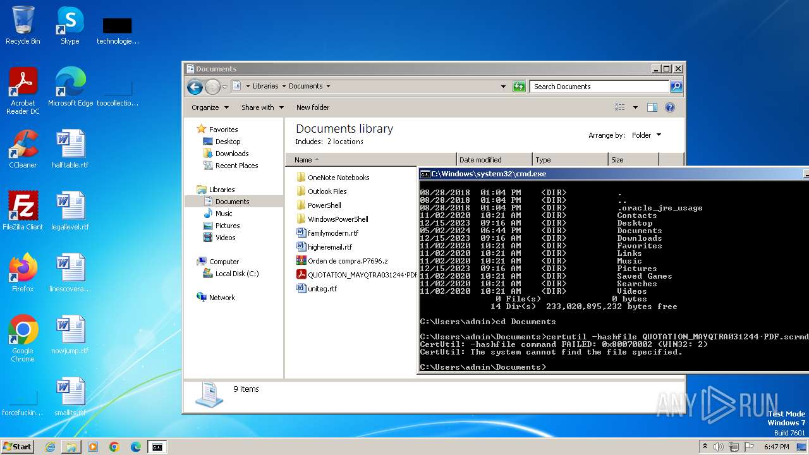Click the 2 locations link

click(345, 142)
